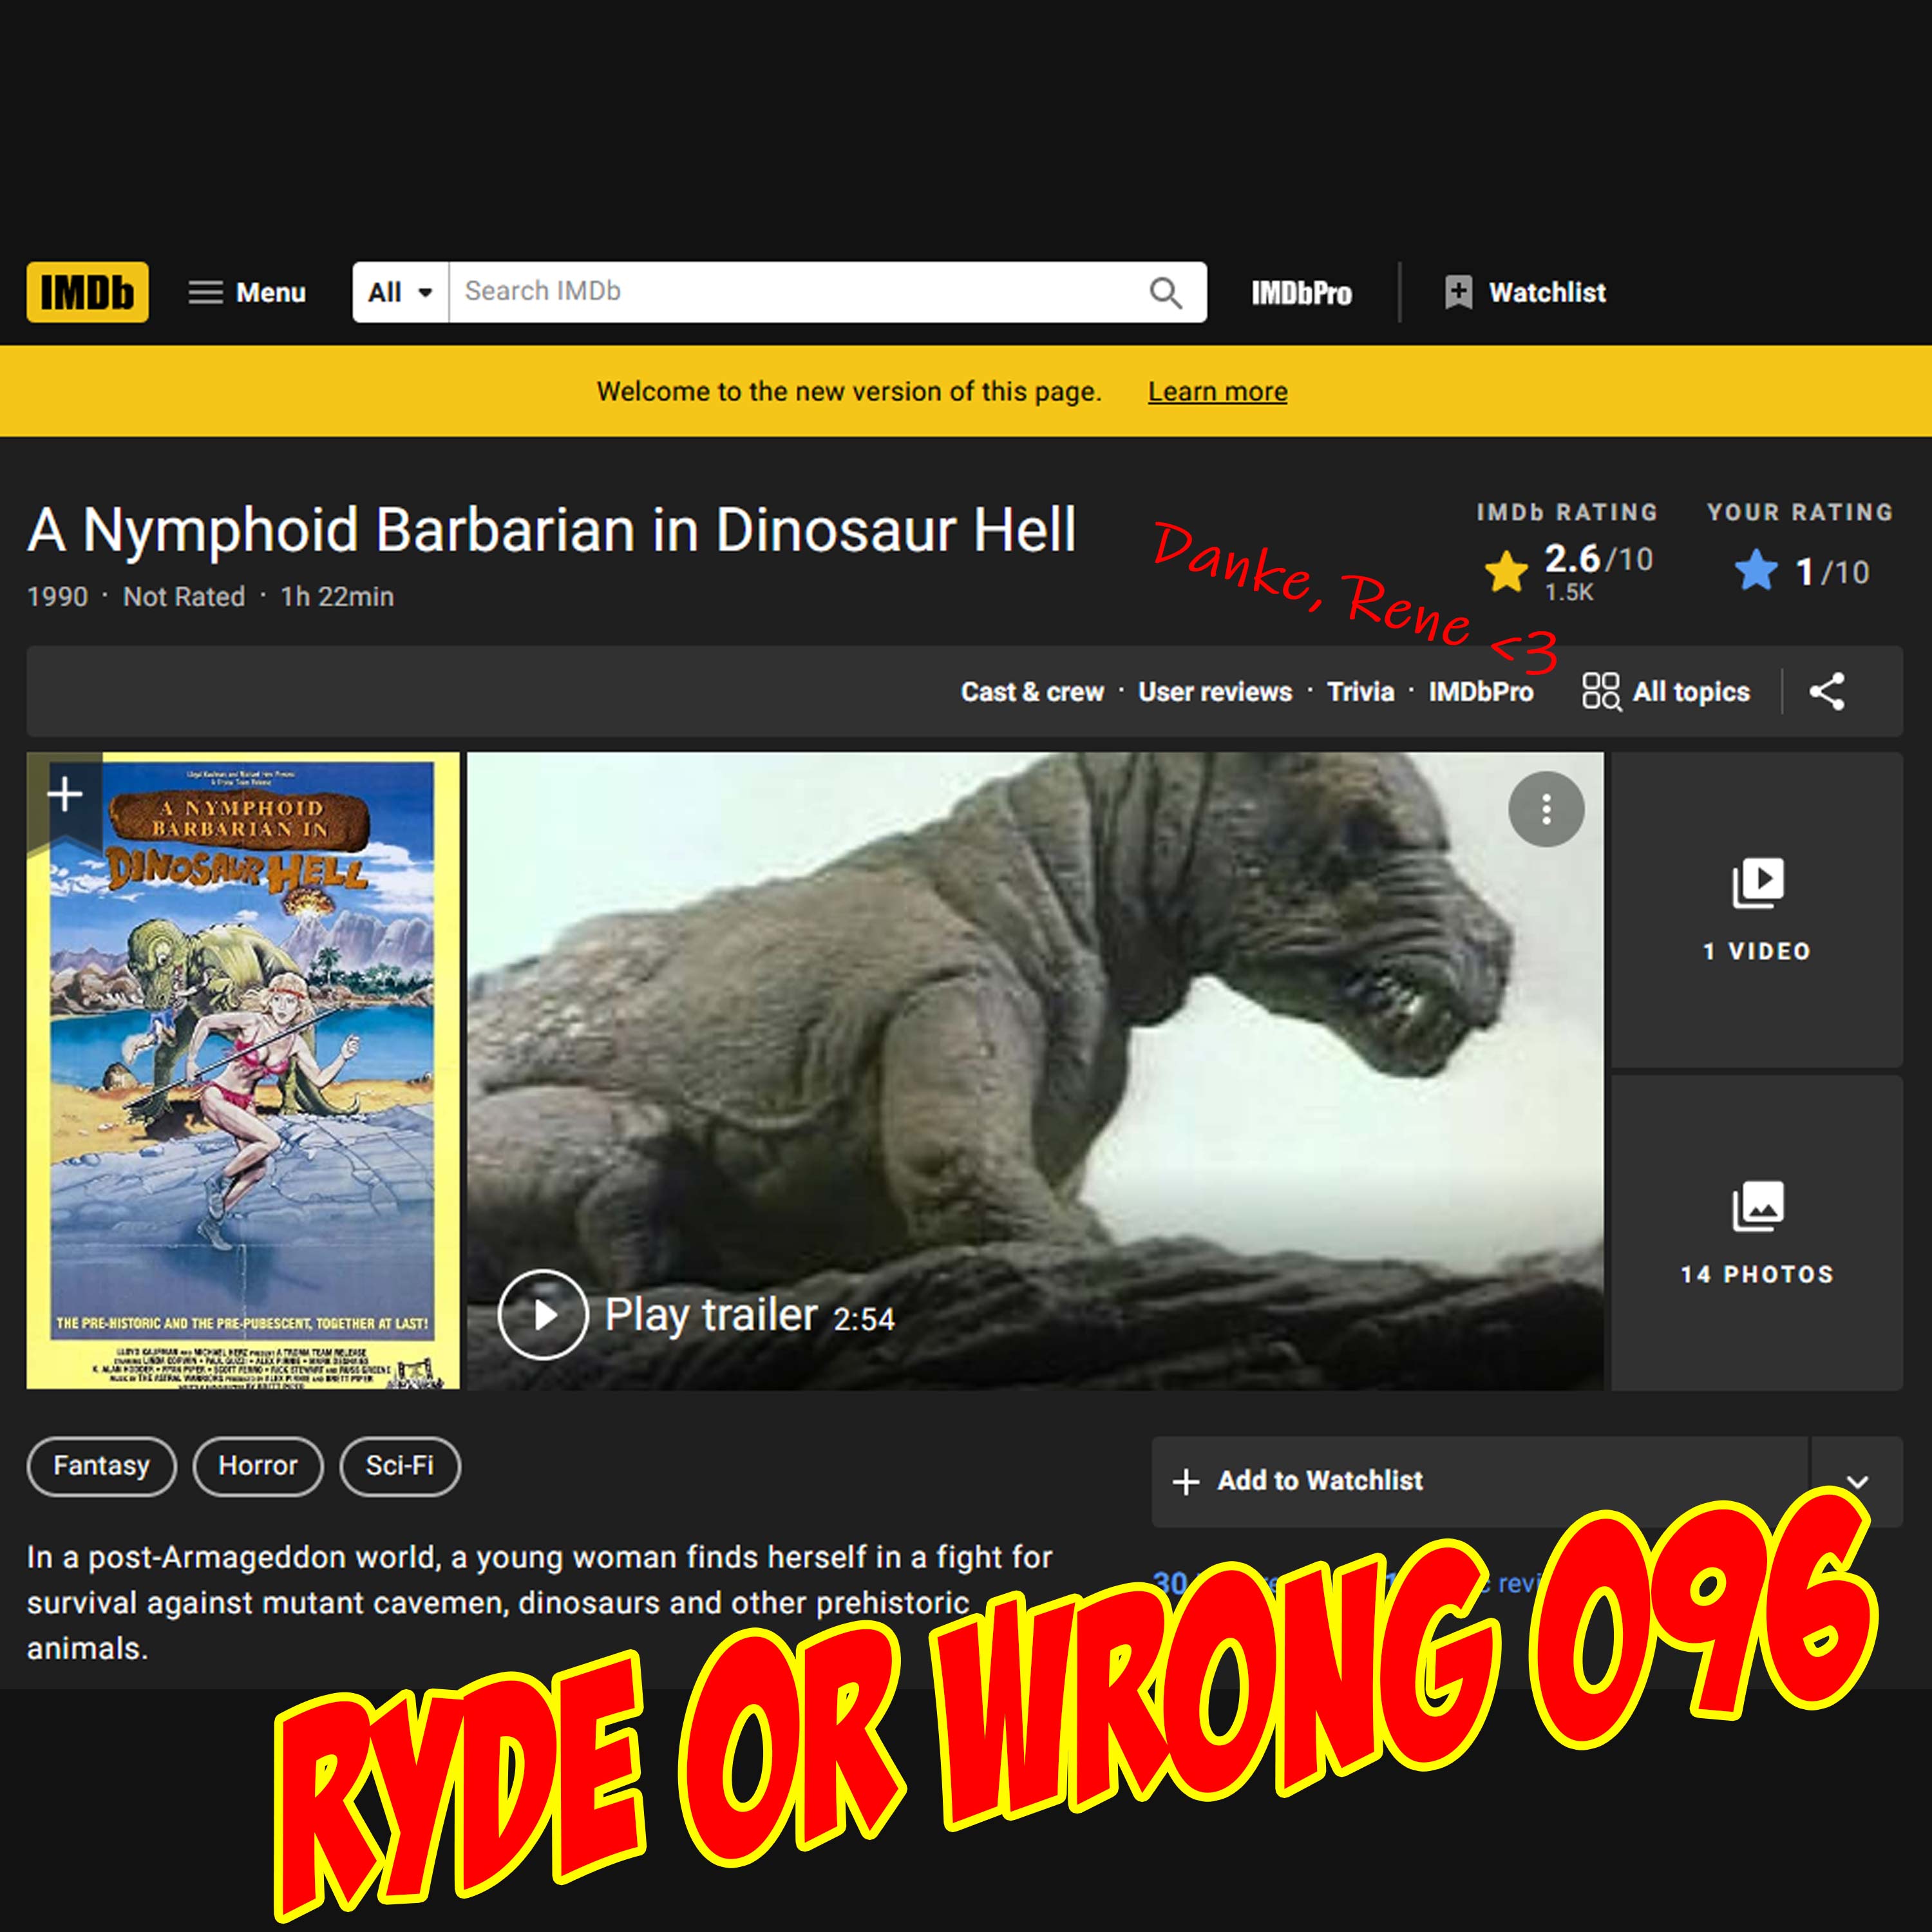Go to Cast & crew
Image resolution: width=1932 pixels, height=1932 pixels.
coord(1032,691)
